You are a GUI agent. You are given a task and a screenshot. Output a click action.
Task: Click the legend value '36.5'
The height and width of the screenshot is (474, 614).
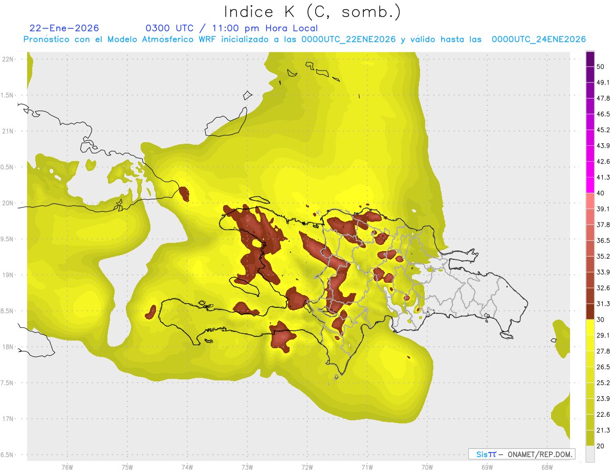point(603,240)
